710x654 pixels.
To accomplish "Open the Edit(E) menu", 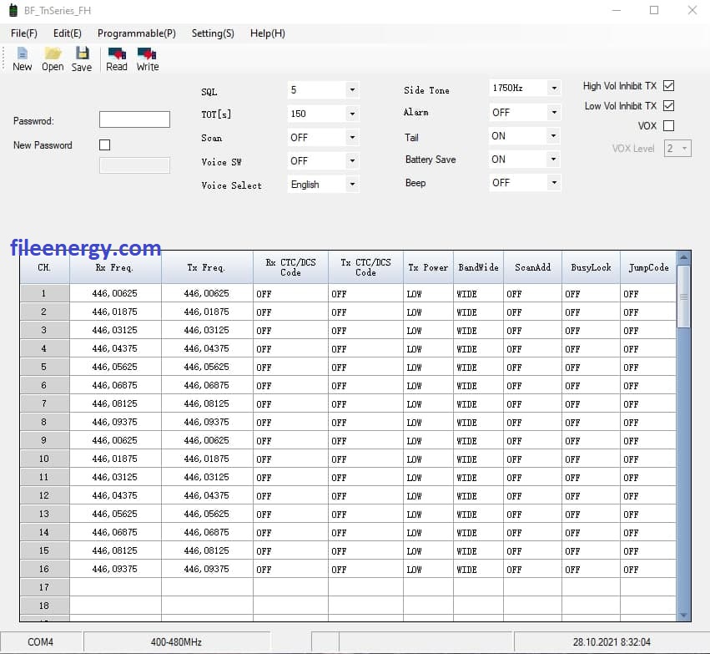I will (67, 33).
